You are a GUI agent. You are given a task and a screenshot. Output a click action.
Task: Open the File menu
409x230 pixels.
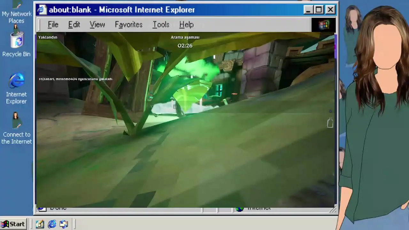[53, 25]
